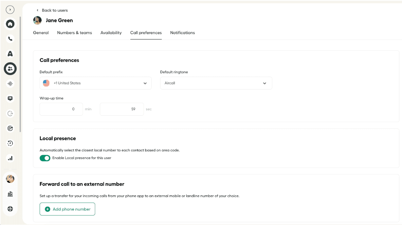This screenshot has height=228, width=402.
Task: Select the gauge dashboard icon in sidebar
Action: coord(10,128)
